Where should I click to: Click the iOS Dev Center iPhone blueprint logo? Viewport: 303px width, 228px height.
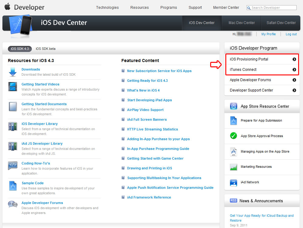pos(21,26)
